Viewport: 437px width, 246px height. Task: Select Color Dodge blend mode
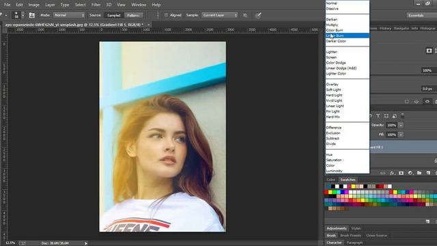348,63
